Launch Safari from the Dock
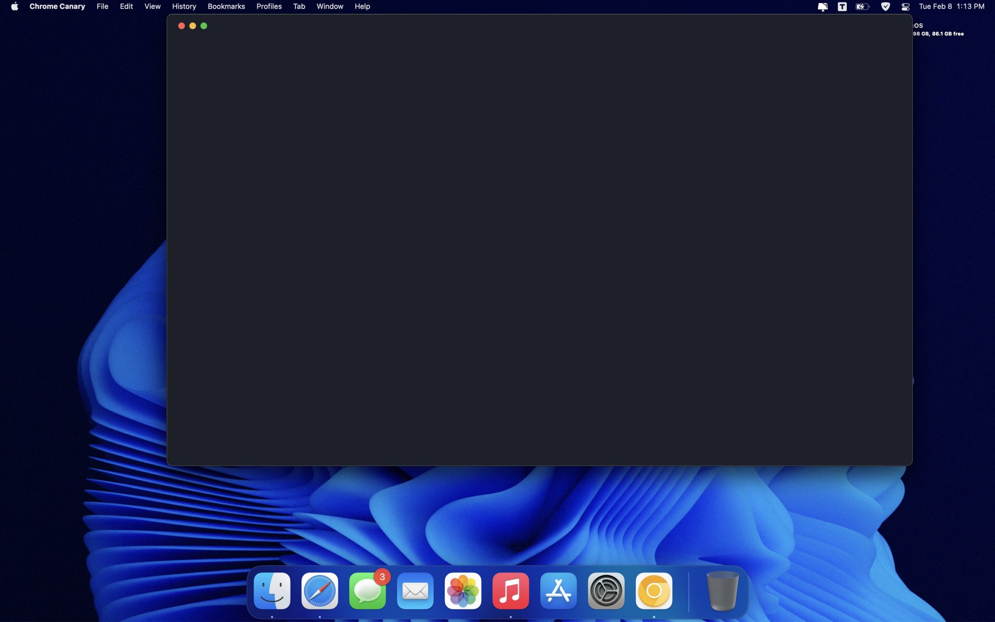Viewport: 995px width, 622px height. (320, 591)
